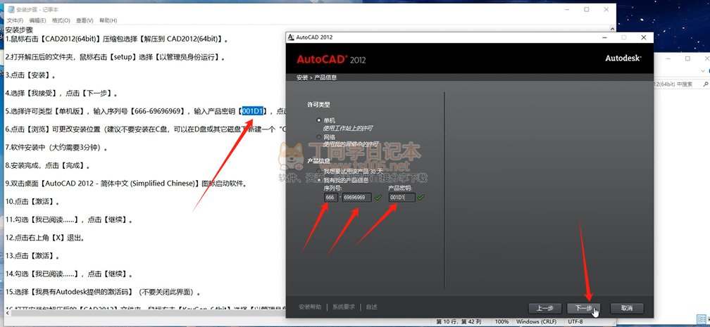Click Notepad line 2 about 以管理员身份运行

(115, 57)
